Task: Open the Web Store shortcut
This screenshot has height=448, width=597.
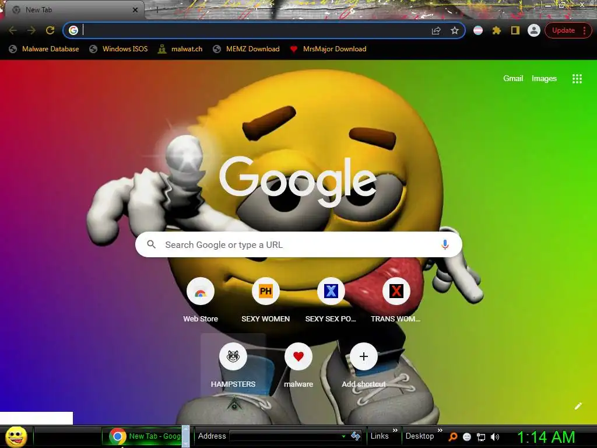Action: tap(201, 301)
